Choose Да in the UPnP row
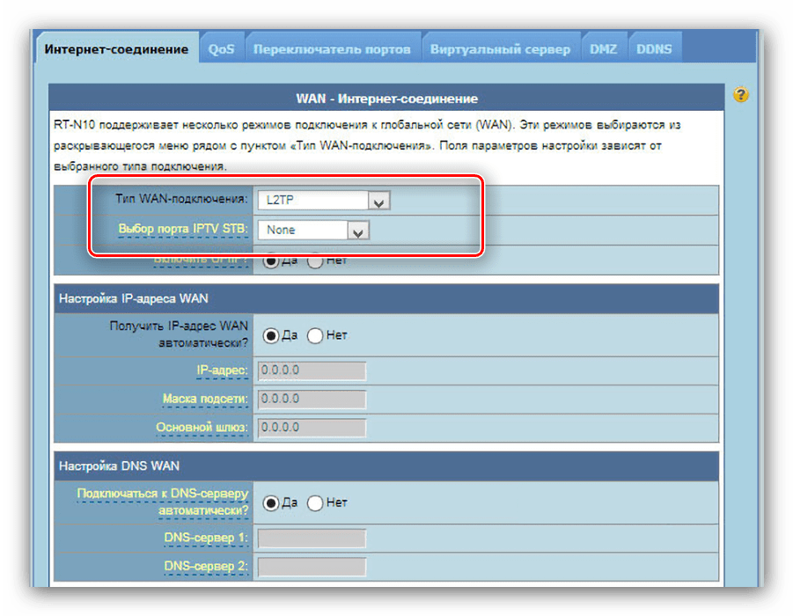 click(270, 261)
